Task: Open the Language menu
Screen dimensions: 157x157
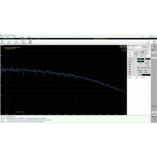Action: (22, 37)
